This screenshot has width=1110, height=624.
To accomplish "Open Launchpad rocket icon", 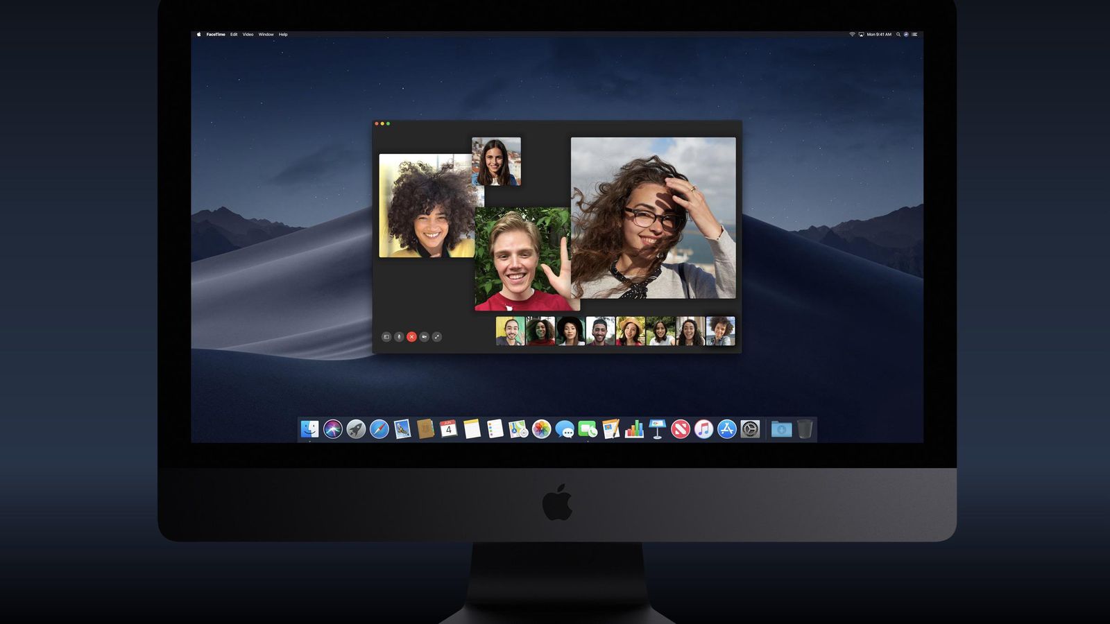I will (x=356, y=429).
